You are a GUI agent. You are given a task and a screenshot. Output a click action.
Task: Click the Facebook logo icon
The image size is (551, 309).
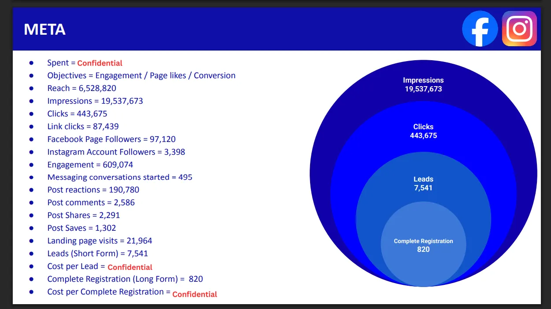(x=480, y=29)
